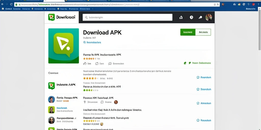Click the magnifier icon inside search field
261x130 pixels.
(86, 17)
